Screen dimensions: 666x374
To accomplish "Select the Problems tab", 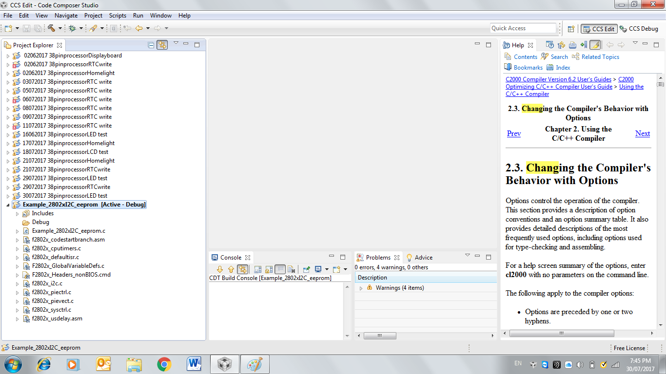I will [378, 257].
